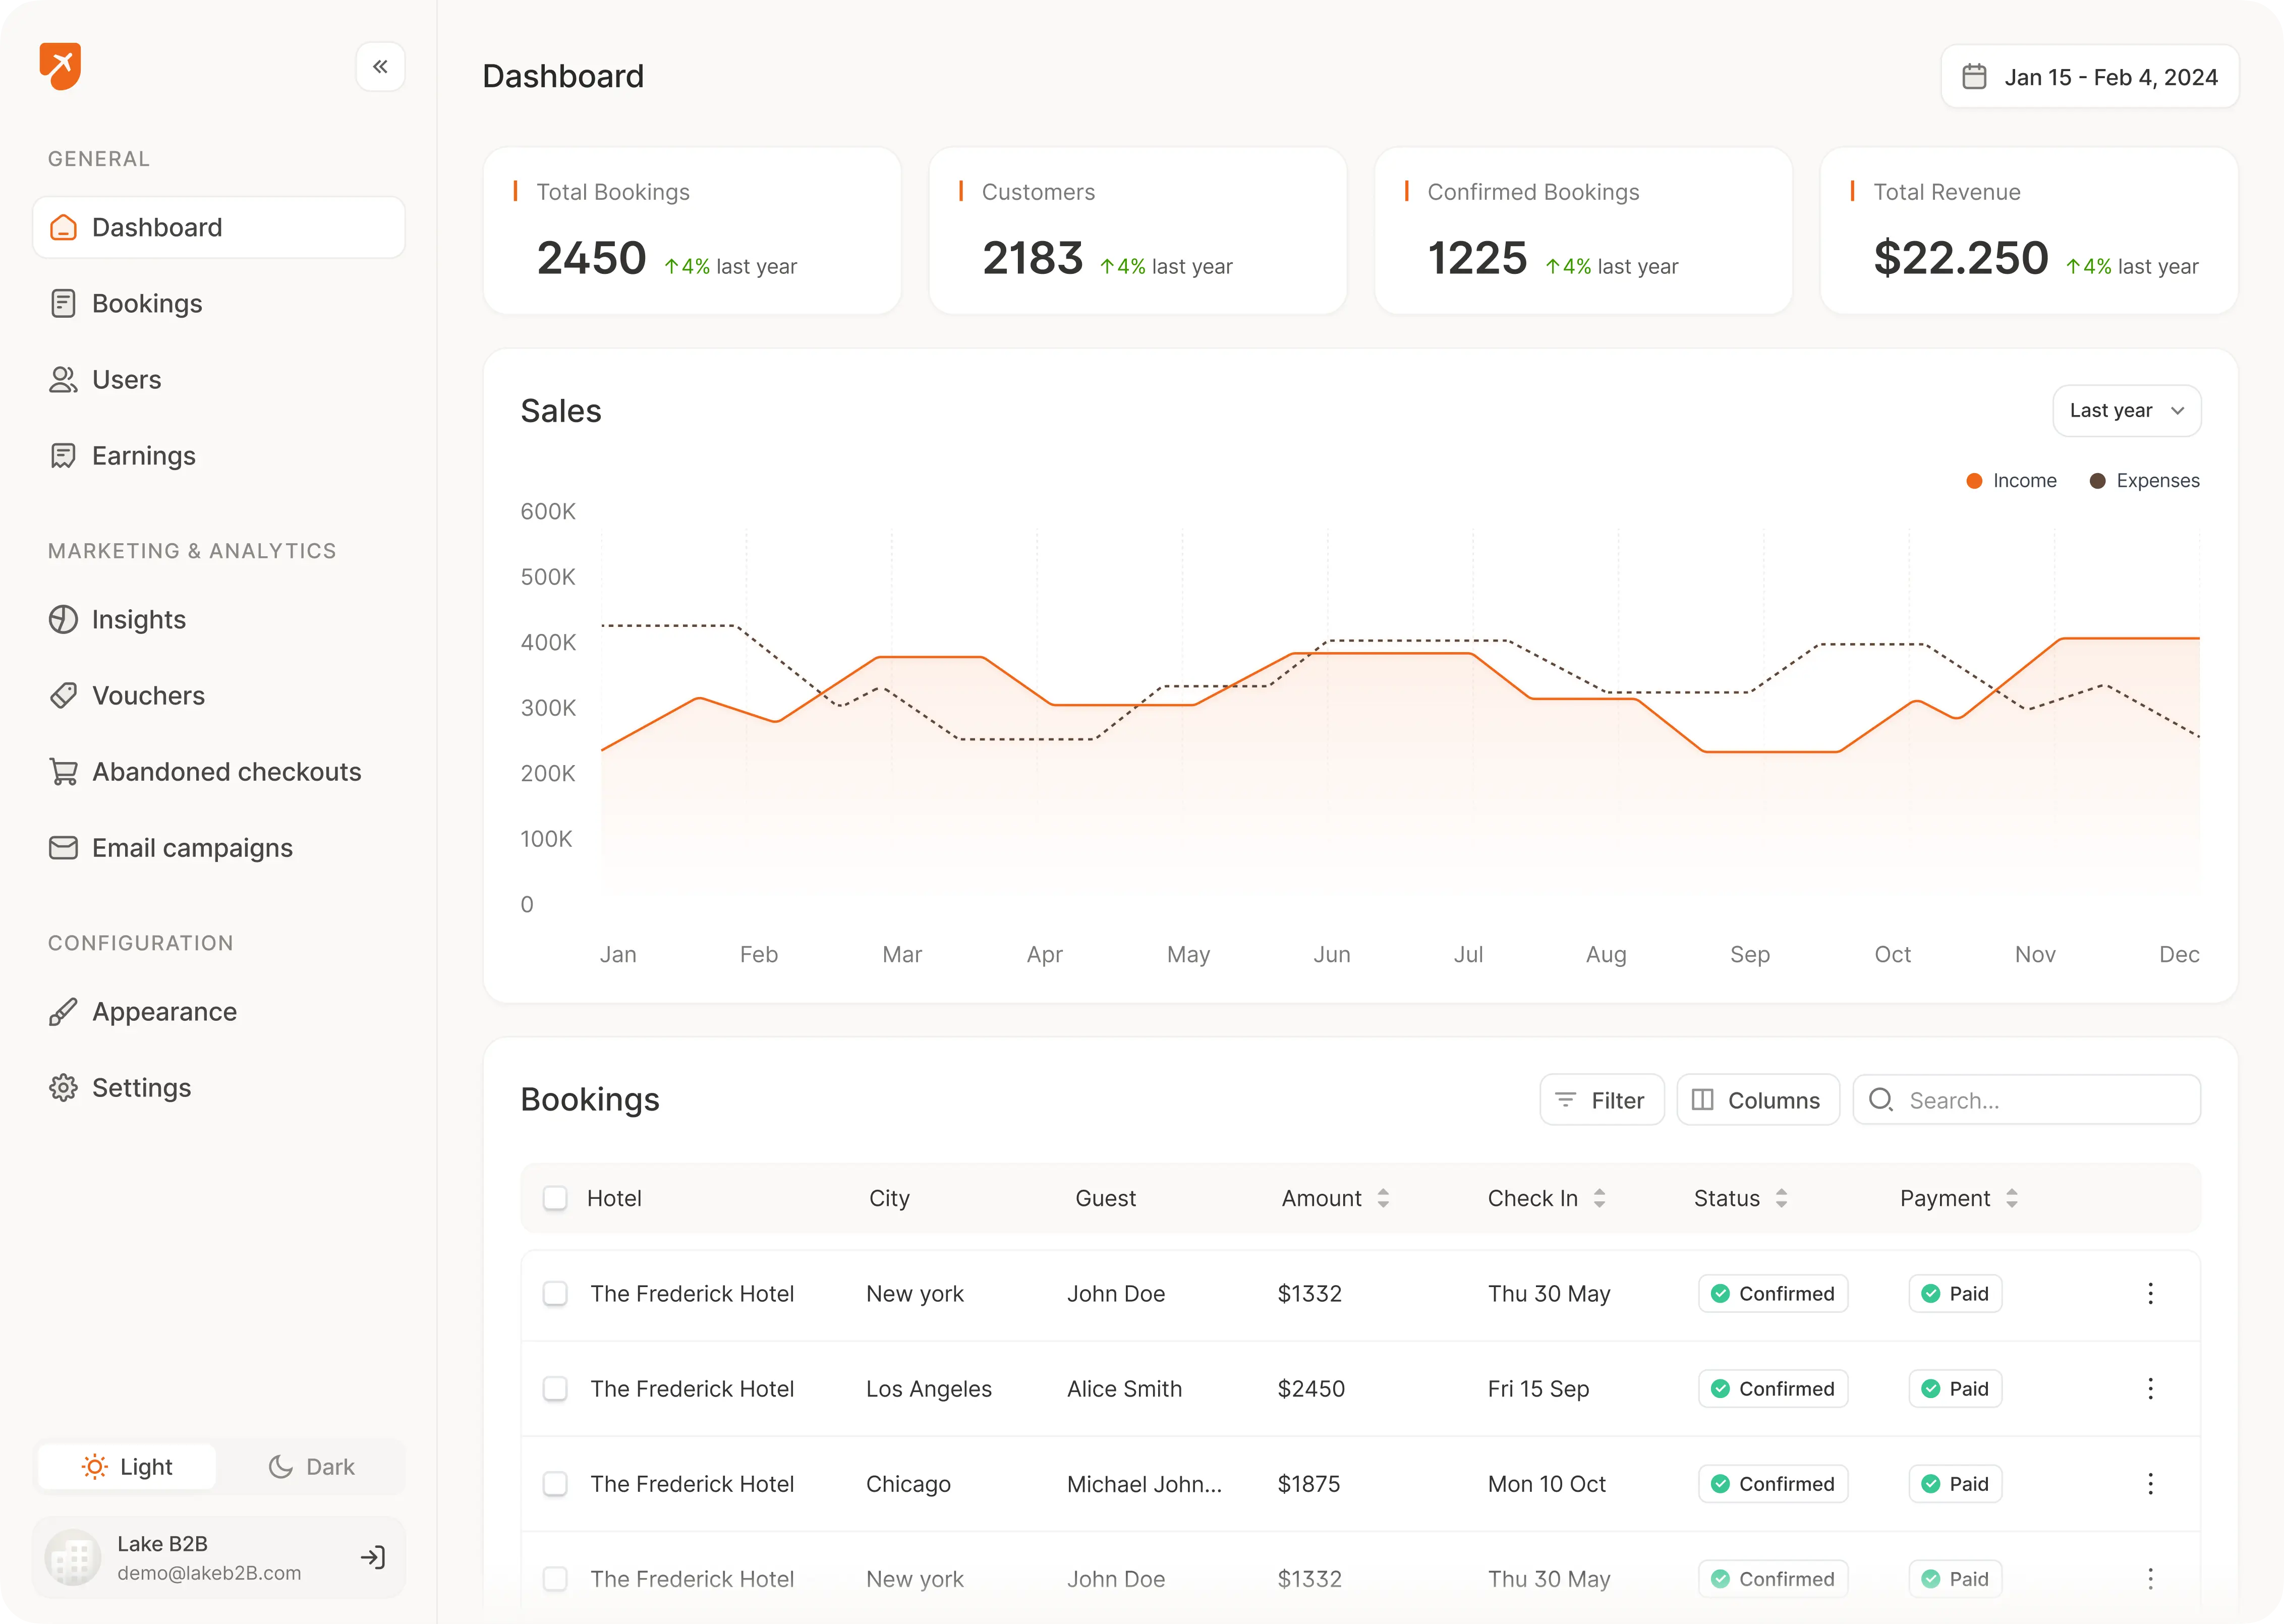Switch to the Dark theme
Viewport: 2284px width, 1624px height.
311,1466
